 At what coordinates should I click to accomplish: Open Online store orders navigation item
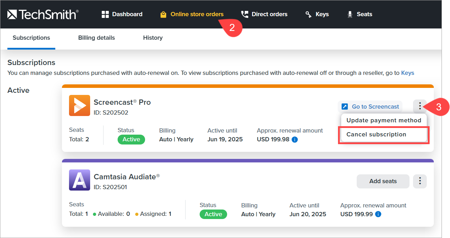click(192, 14)
